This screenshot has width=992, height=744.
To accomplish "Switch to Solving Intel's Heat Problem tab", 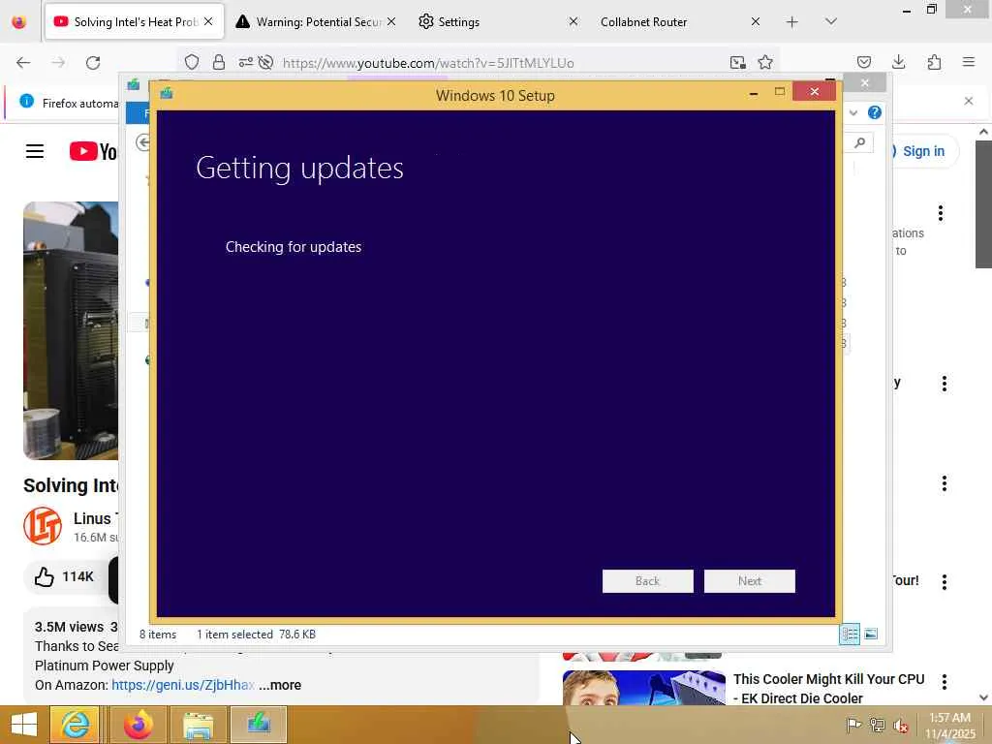I will pos(134,21).
